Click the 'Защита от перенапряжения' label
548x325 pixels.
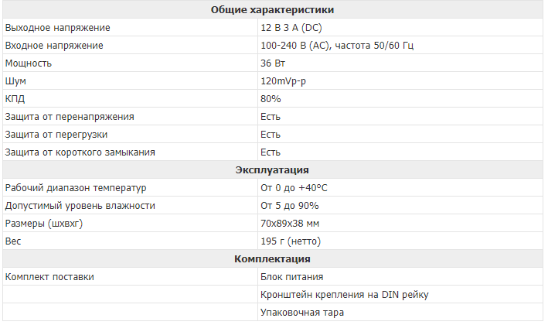coord(70,117)
